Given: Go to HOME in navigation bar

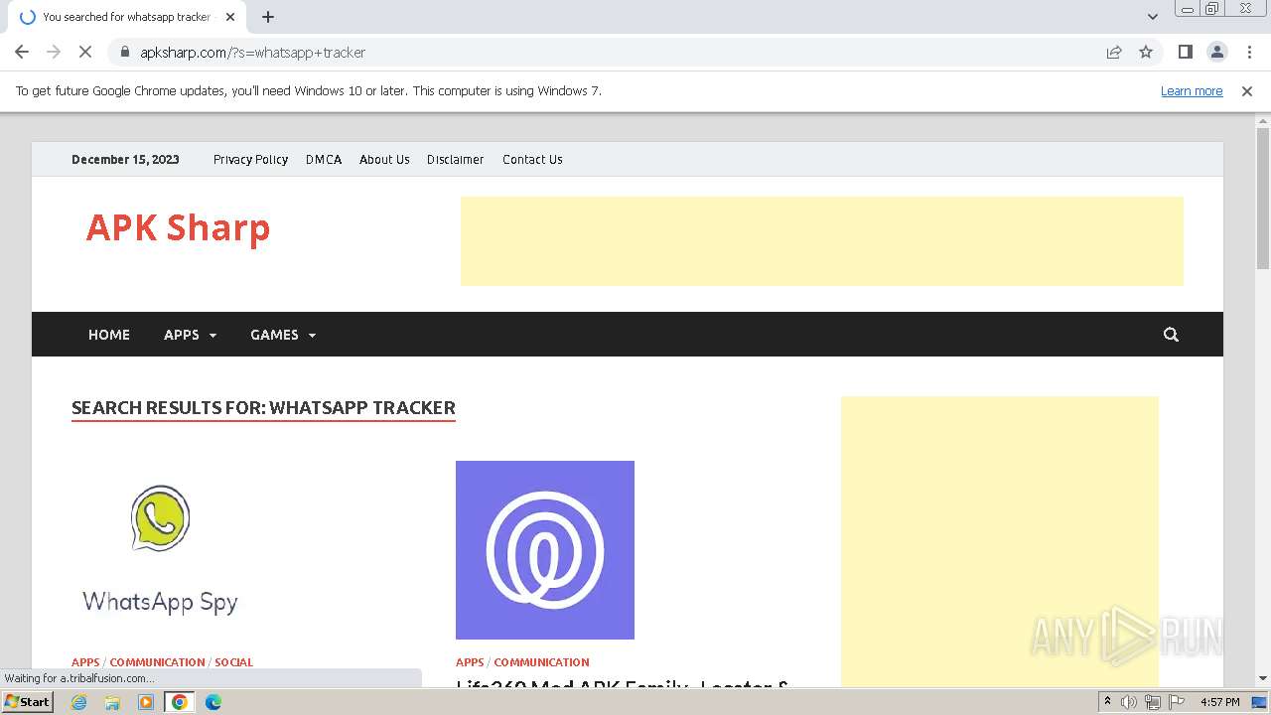Looking at the screenshot, I should (109, 335).
